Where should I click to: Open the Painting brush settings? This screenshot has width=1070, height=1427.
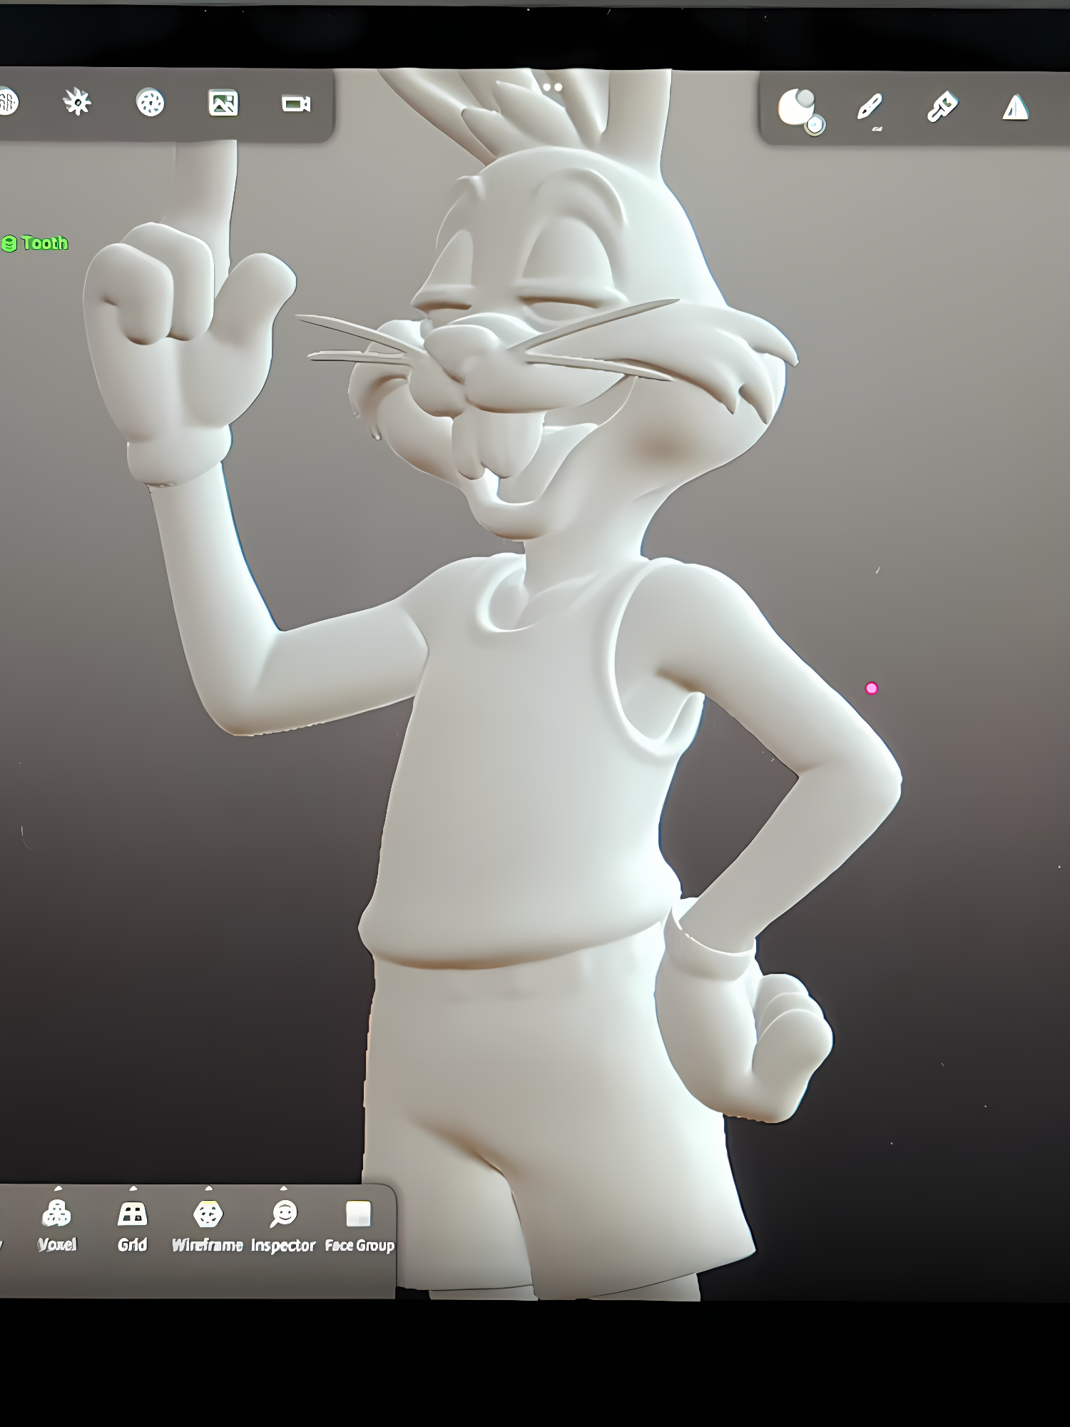[x=942, y=108]
